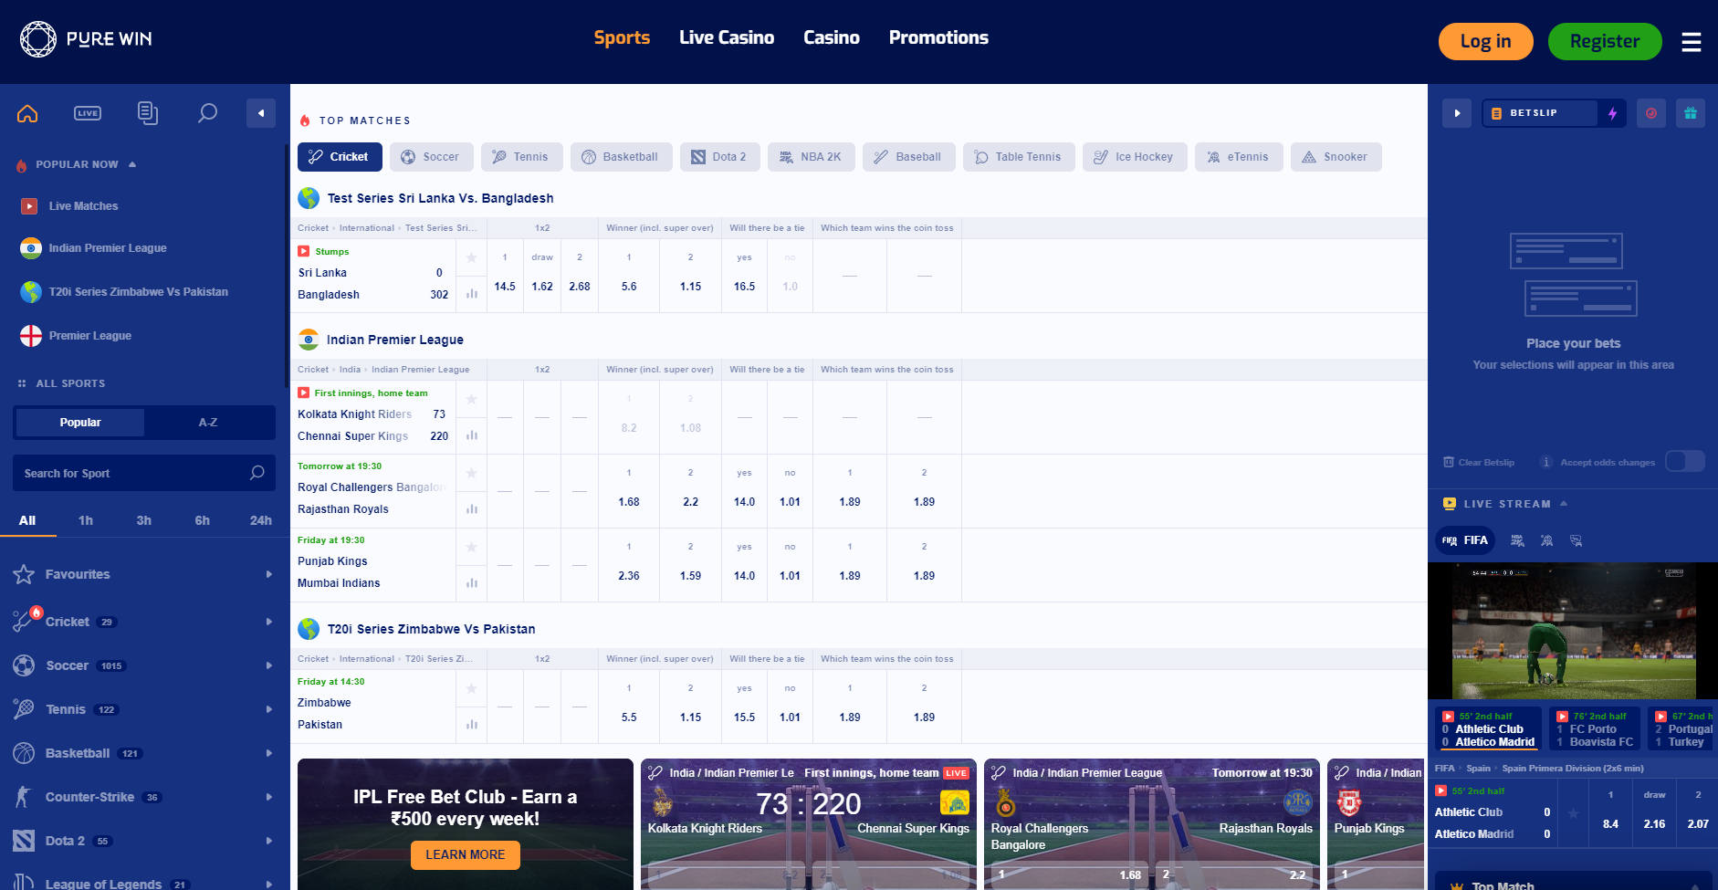Open the Athletic Club vs Atletico Madrid 55' score tile

coord(1488,728)
